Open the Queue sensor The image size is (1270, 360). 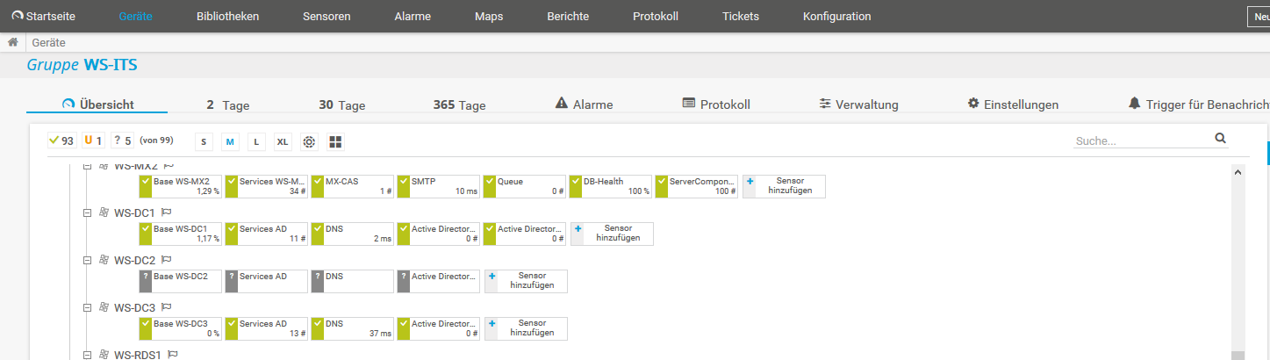pos(525,186)
